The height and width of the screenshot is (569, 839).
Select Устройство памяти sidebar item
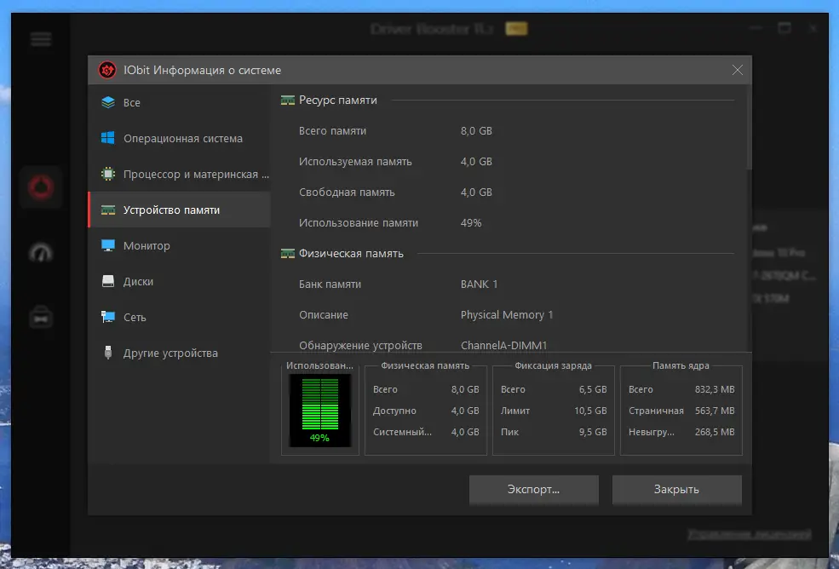pos(179,210)
